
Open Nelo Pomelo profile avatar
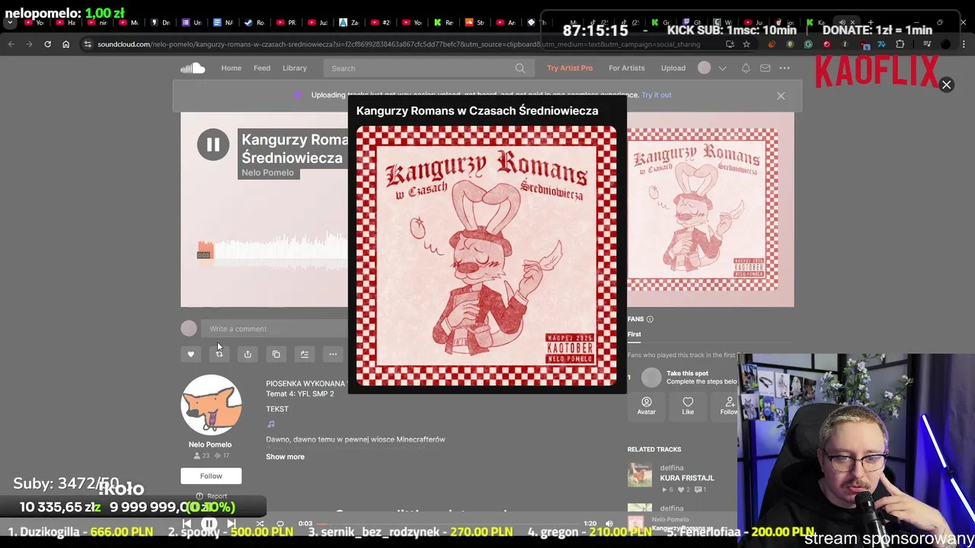coord(211,405)
